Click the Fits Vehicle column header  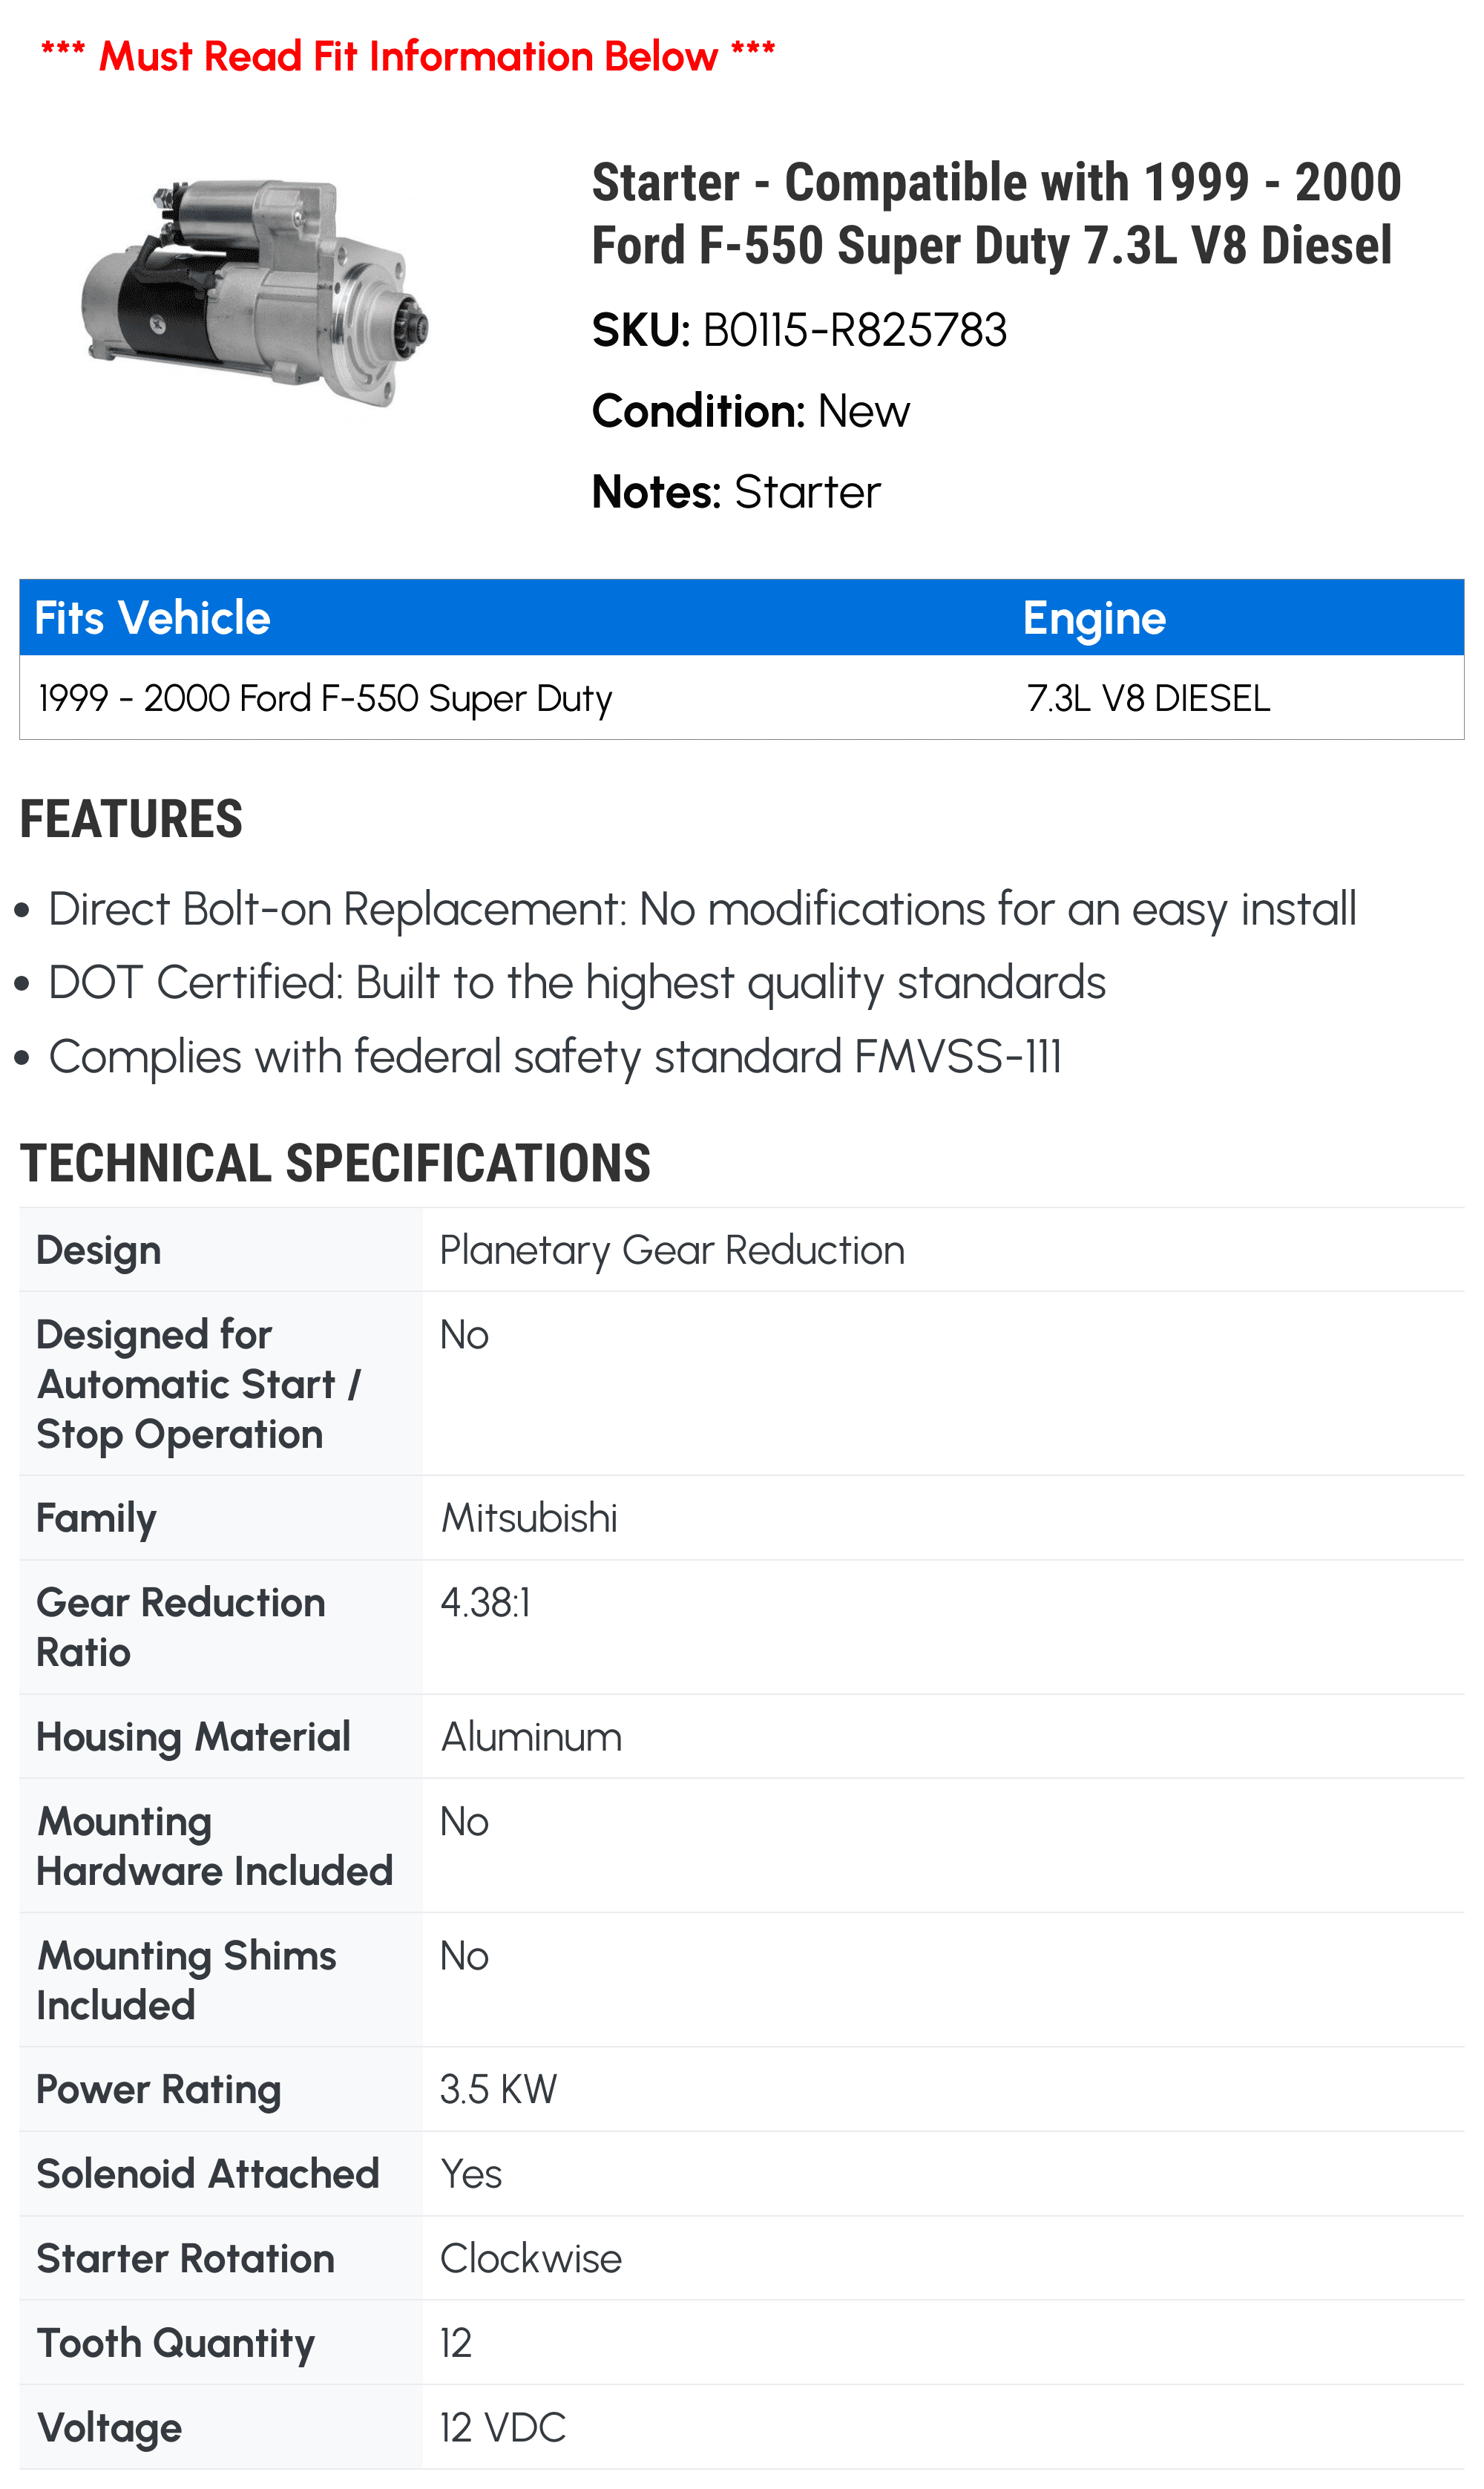[153, 618]
